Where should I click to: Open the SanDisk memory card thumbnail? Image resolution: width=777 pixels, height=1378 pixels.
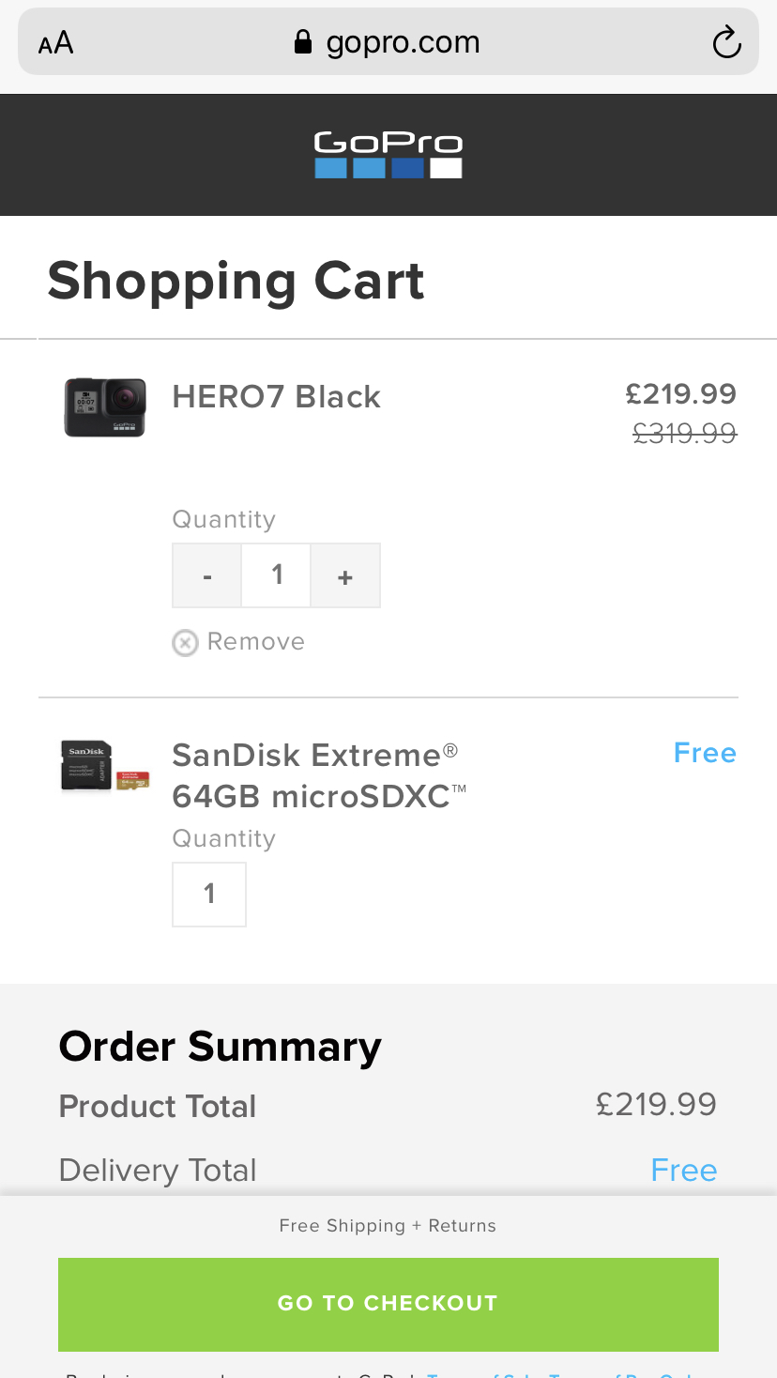coord(105,766)
